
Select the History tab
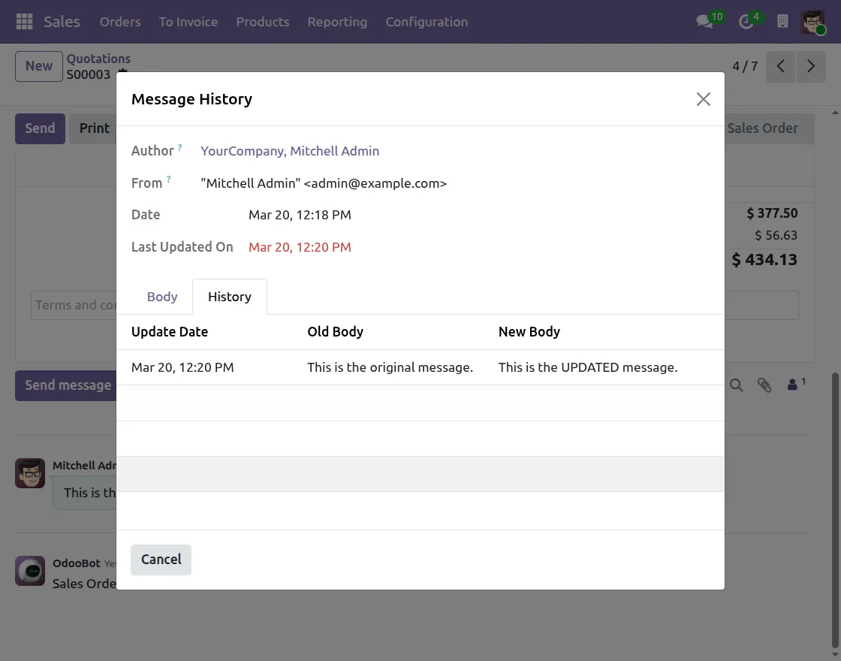(229, 297)
